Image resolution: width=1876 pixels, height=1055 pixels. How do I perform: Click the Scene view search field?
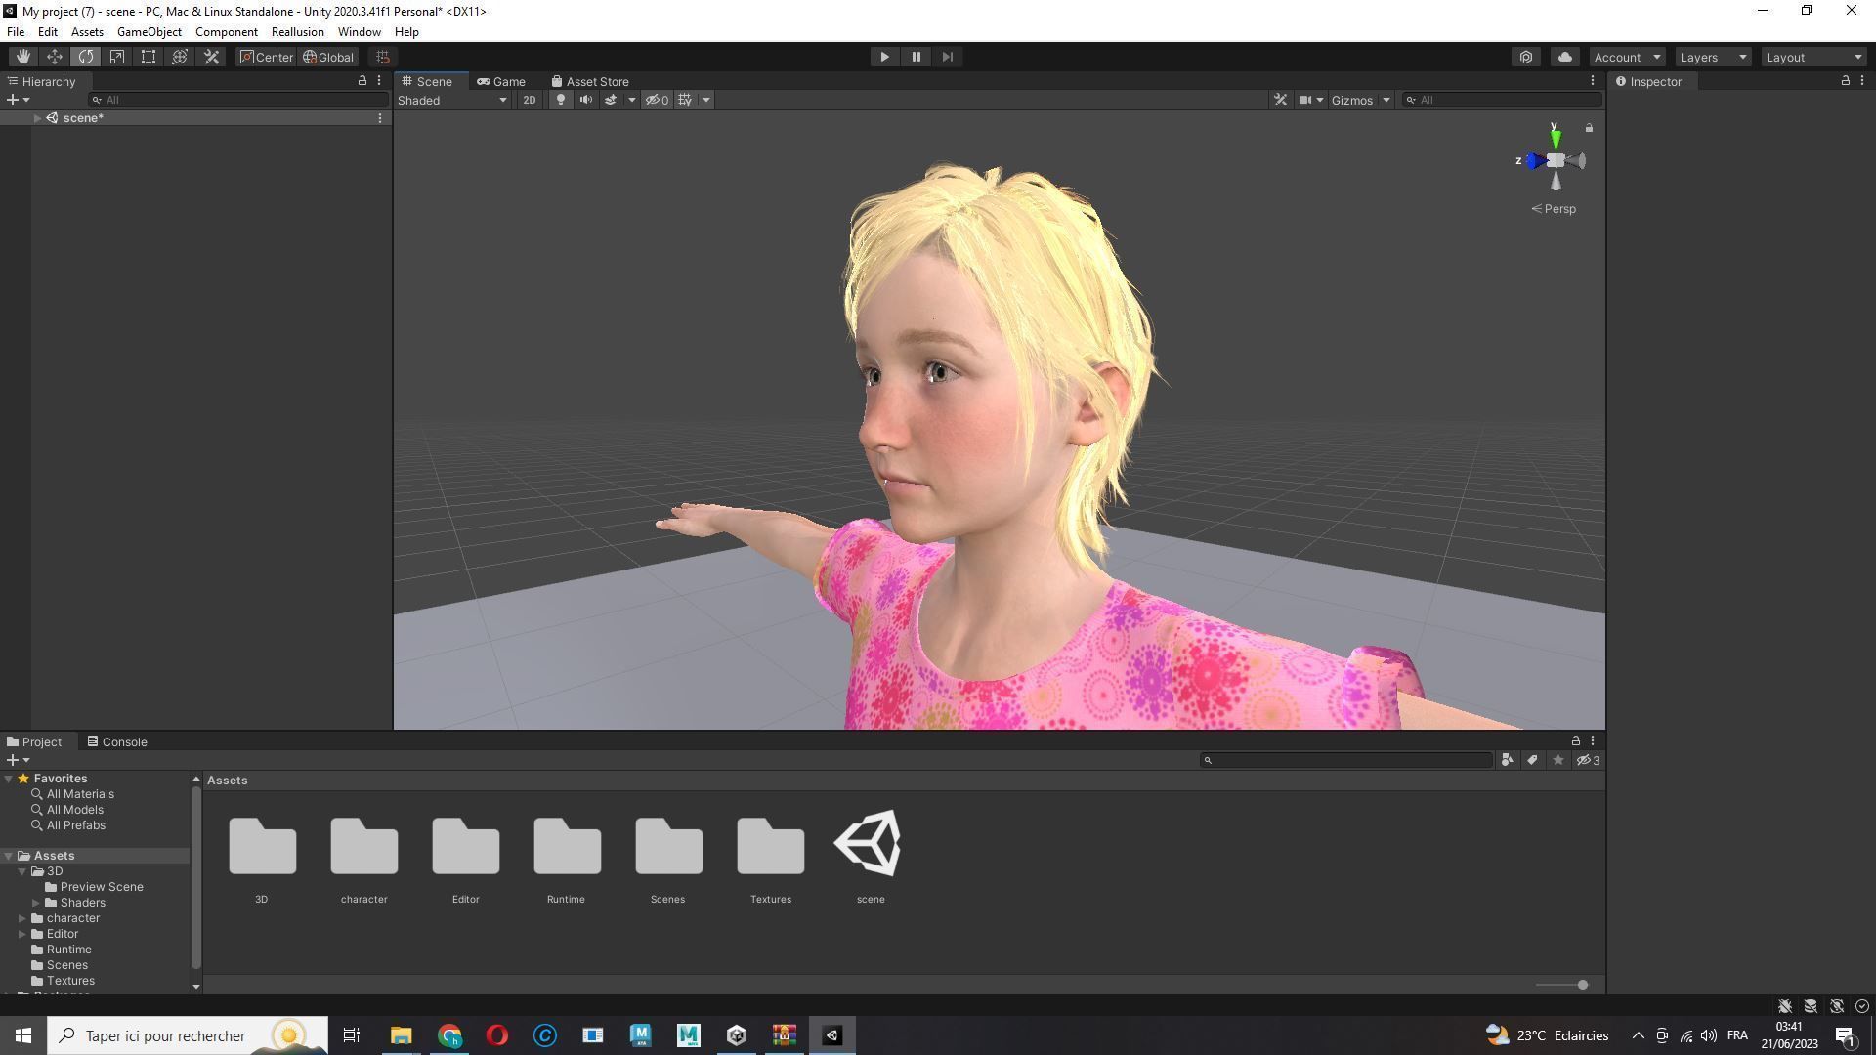[x=1502, y=100]
